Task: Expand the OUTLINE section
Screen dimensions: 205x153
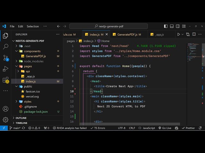Action: (x=21, y=118)
